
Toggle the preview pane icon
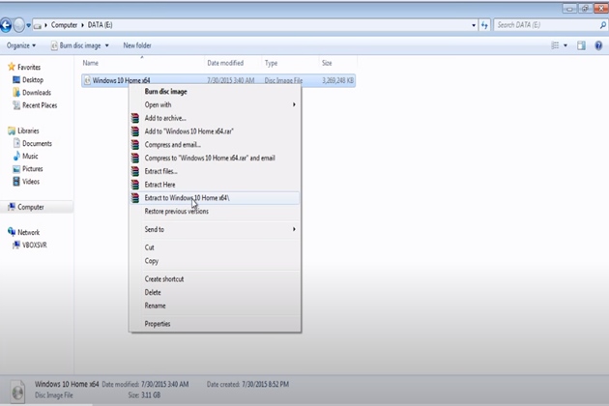[581, 45]
